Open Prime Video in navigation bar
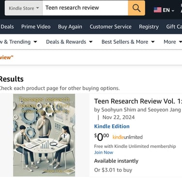The image size is (182, 178). click(36, 27)
